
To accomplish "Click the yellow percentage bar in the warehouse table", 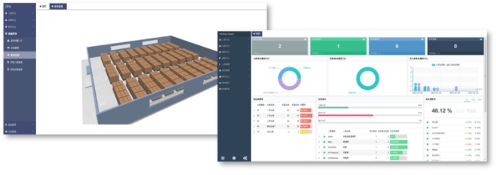I will tap(304, 132).
